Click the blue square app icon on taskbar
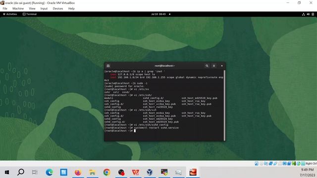317x178 pixels. click(x=64, y=172)
